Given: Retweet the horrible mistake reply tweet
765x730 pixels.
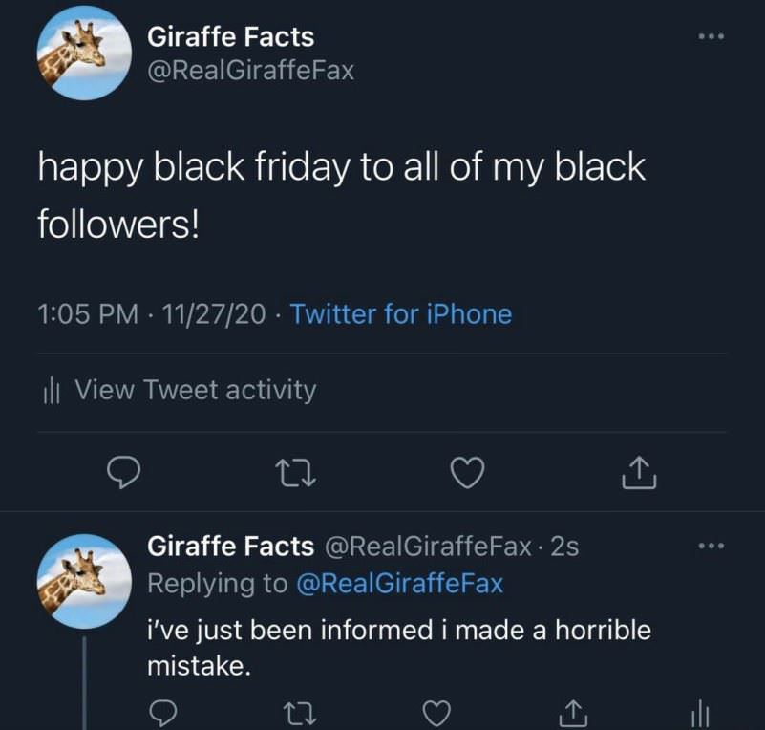Looking at the screenshot, I should tap(300, 713).
